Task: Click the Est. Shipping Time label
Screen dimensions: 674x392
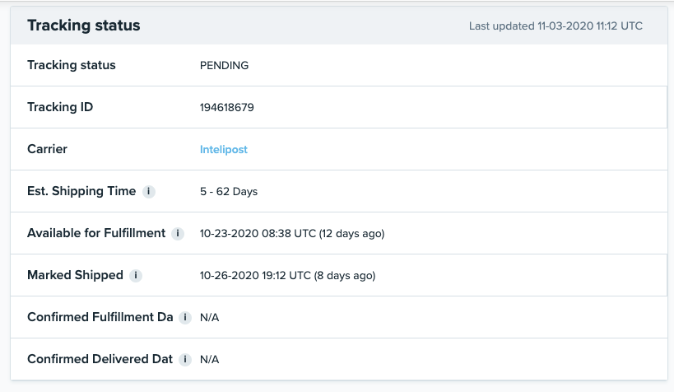Action: [81, 191]
